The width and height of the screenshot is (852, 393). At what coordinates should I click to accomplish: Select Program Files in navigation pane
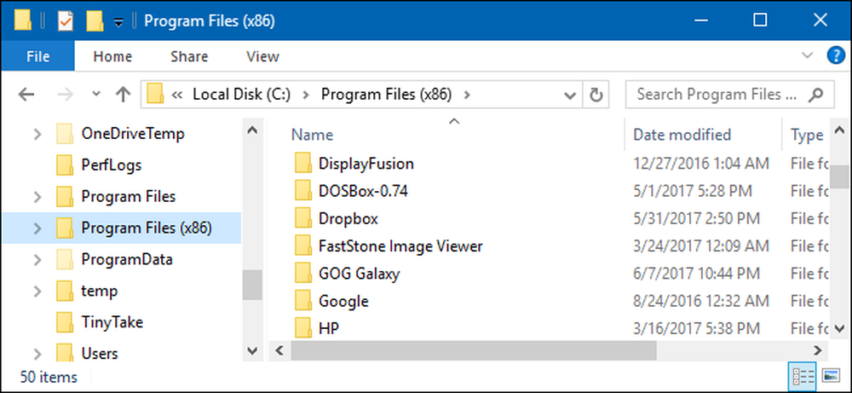coord(129,196)
